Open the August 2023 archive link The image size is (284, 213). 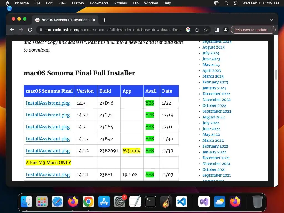[214, 47]
